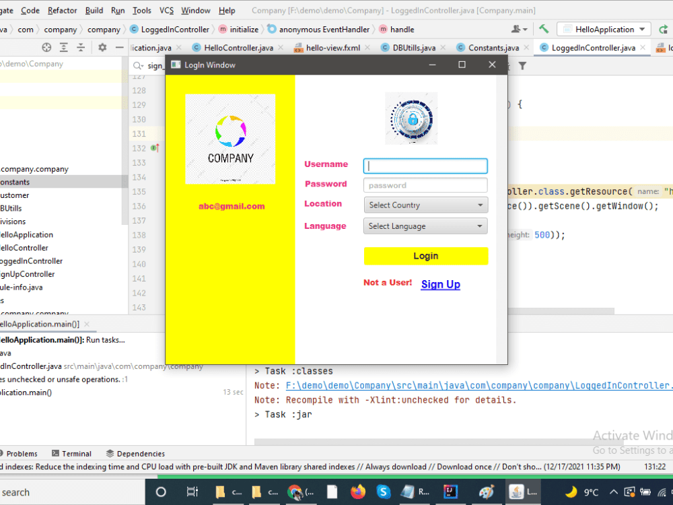The width and height of the screenshot is (673, 505).
Task: Open the Terminal tool window
Action: [x=72, y=453]
